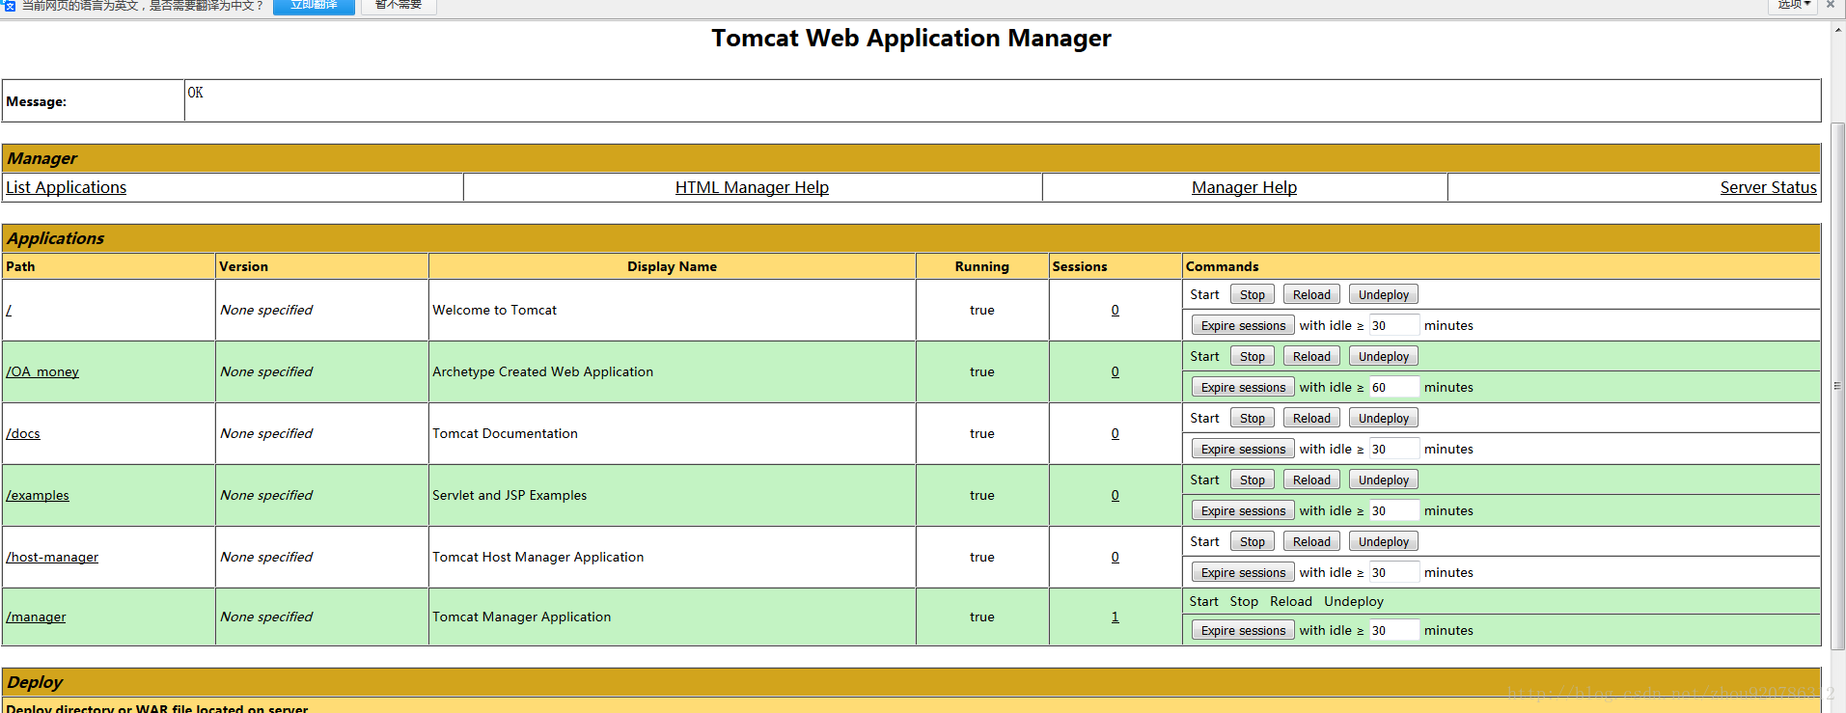Edit idle minutes field for /docs
The width and height of the screenshot is (1846, 713).
point(1394,449)
